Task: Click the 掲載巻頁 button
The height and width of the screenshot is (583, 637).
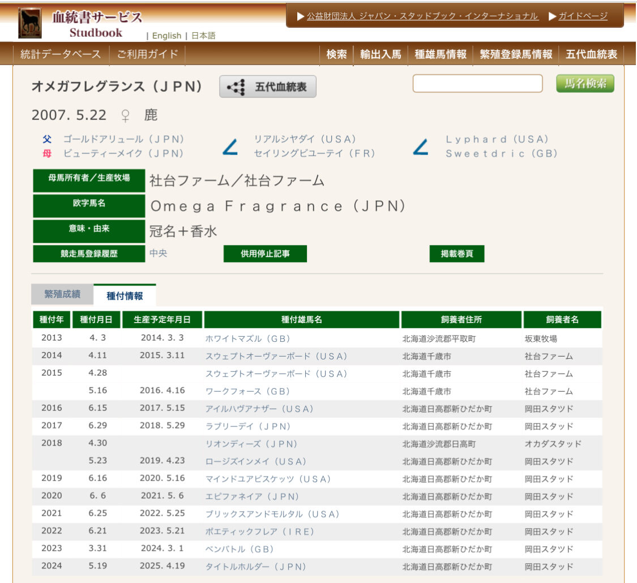Action: [456, 254]
